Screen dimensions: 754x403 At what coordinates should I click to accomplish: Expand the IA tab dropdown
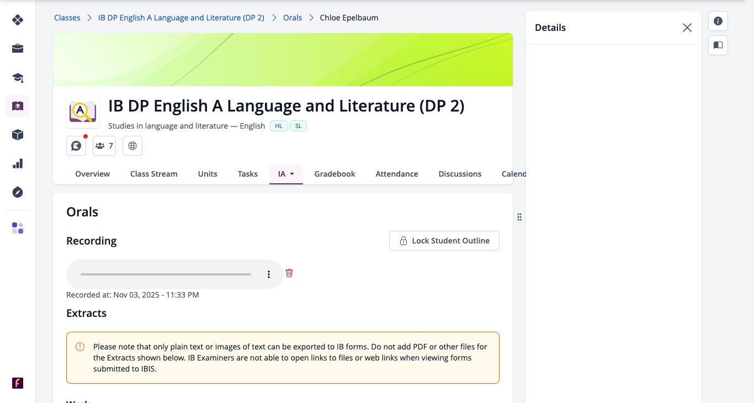pos(286,174)
